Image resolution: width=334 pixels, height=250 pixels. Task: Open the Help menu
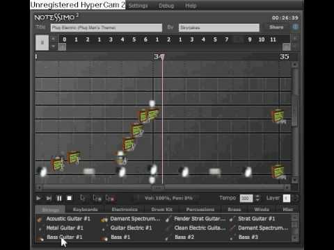tap(191, 6)
